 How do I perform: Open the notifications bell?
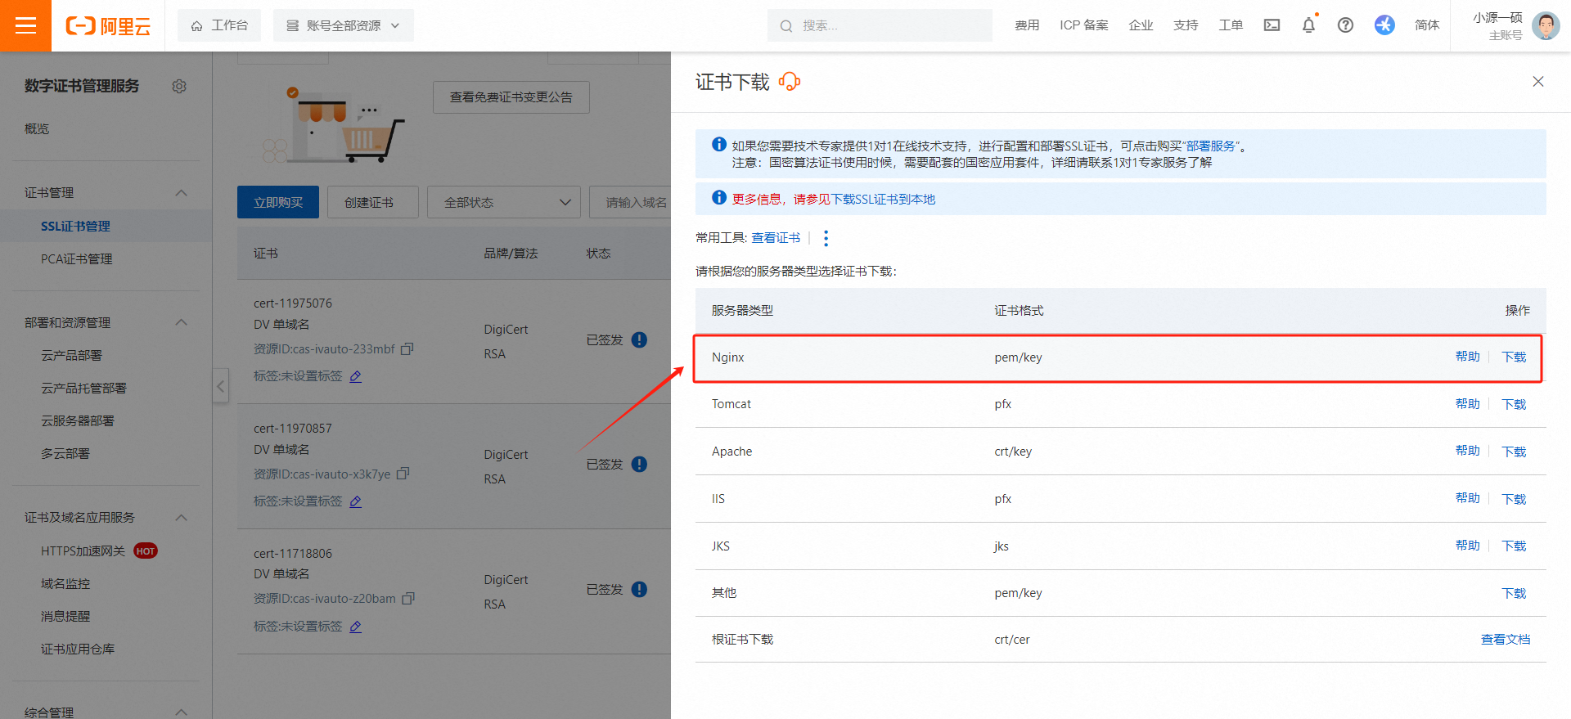click(x=1308, y=25)
